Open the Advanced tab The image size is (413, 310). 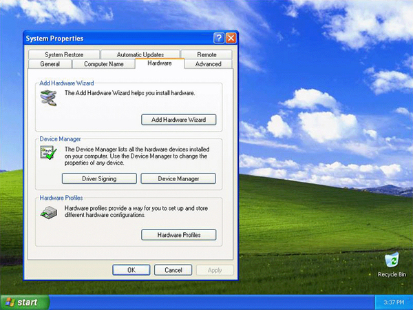(x=208, y=64)
